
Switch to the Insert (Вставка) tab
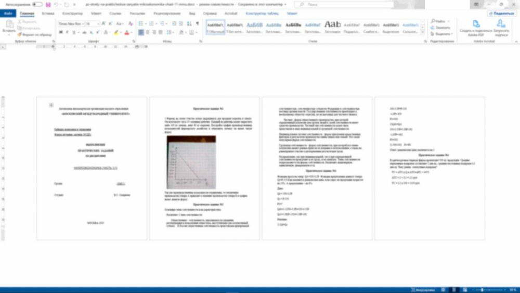48,14
